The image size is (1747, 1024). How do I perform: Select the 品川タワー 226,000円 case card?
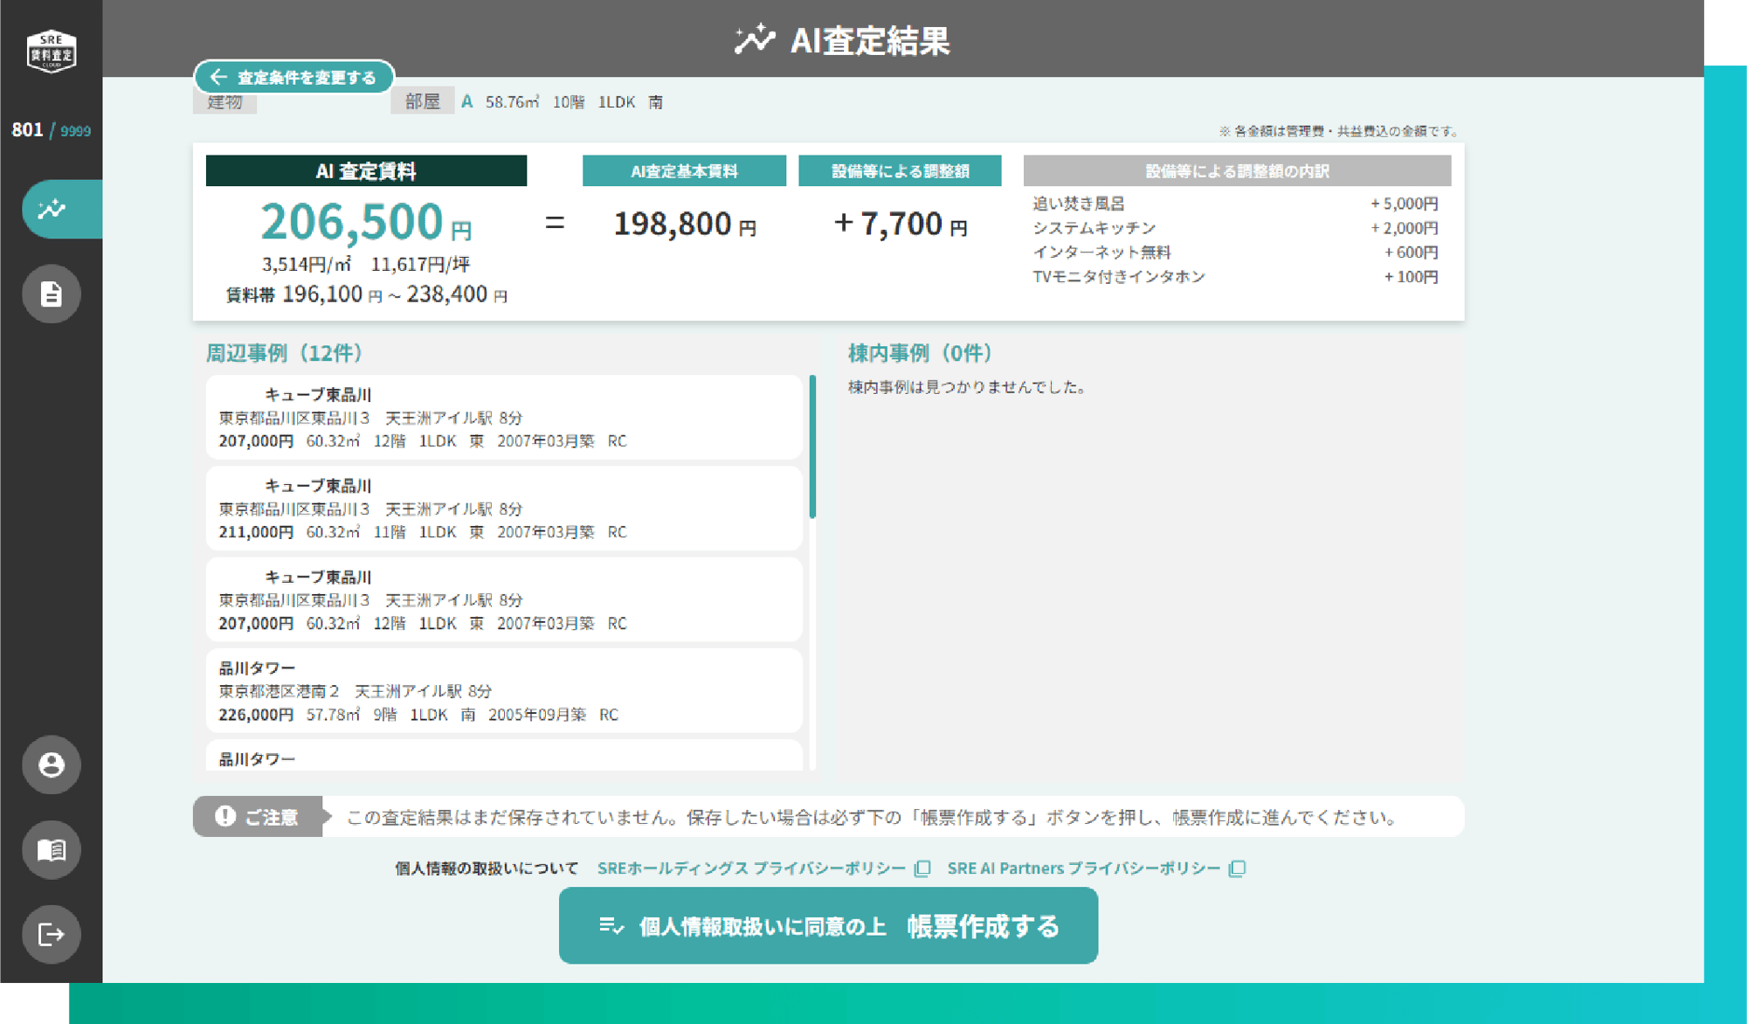coord(503,690)
